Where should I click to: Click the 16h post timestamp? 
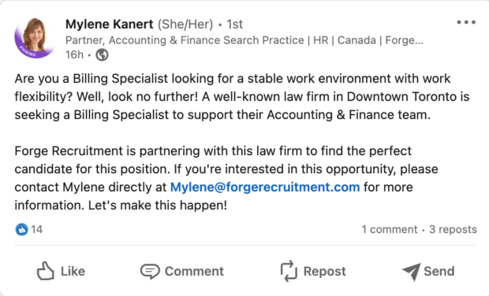(75, 55)
